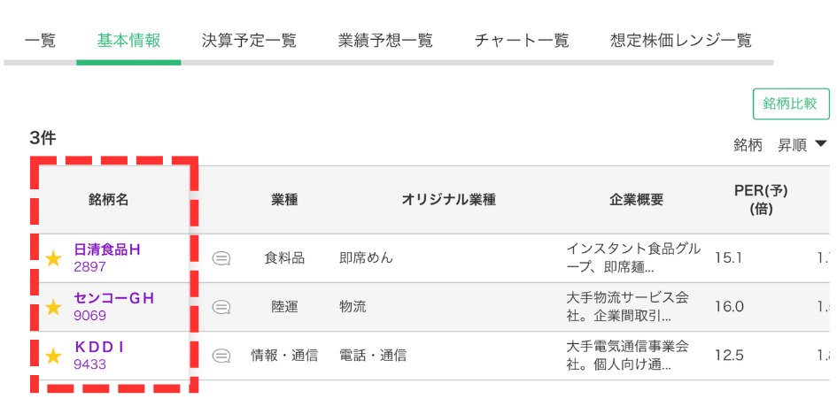Open the センコーGH stock link

point(113,298)
